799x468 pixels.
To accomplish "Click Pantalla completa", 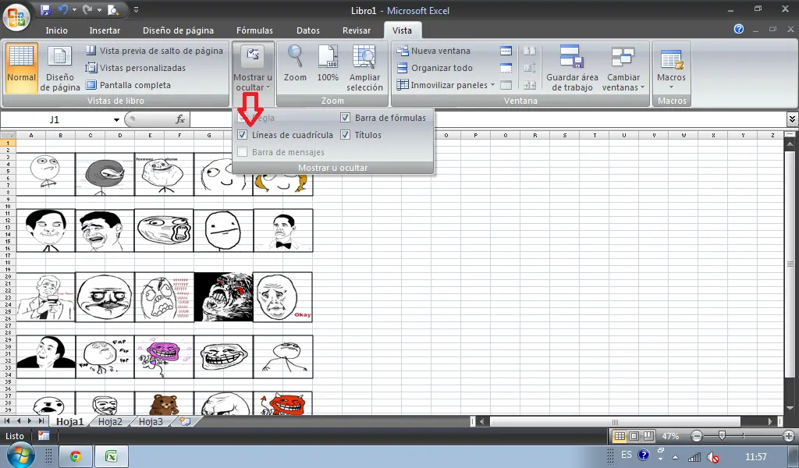I will pyautogui.click(x=129, y=85).
